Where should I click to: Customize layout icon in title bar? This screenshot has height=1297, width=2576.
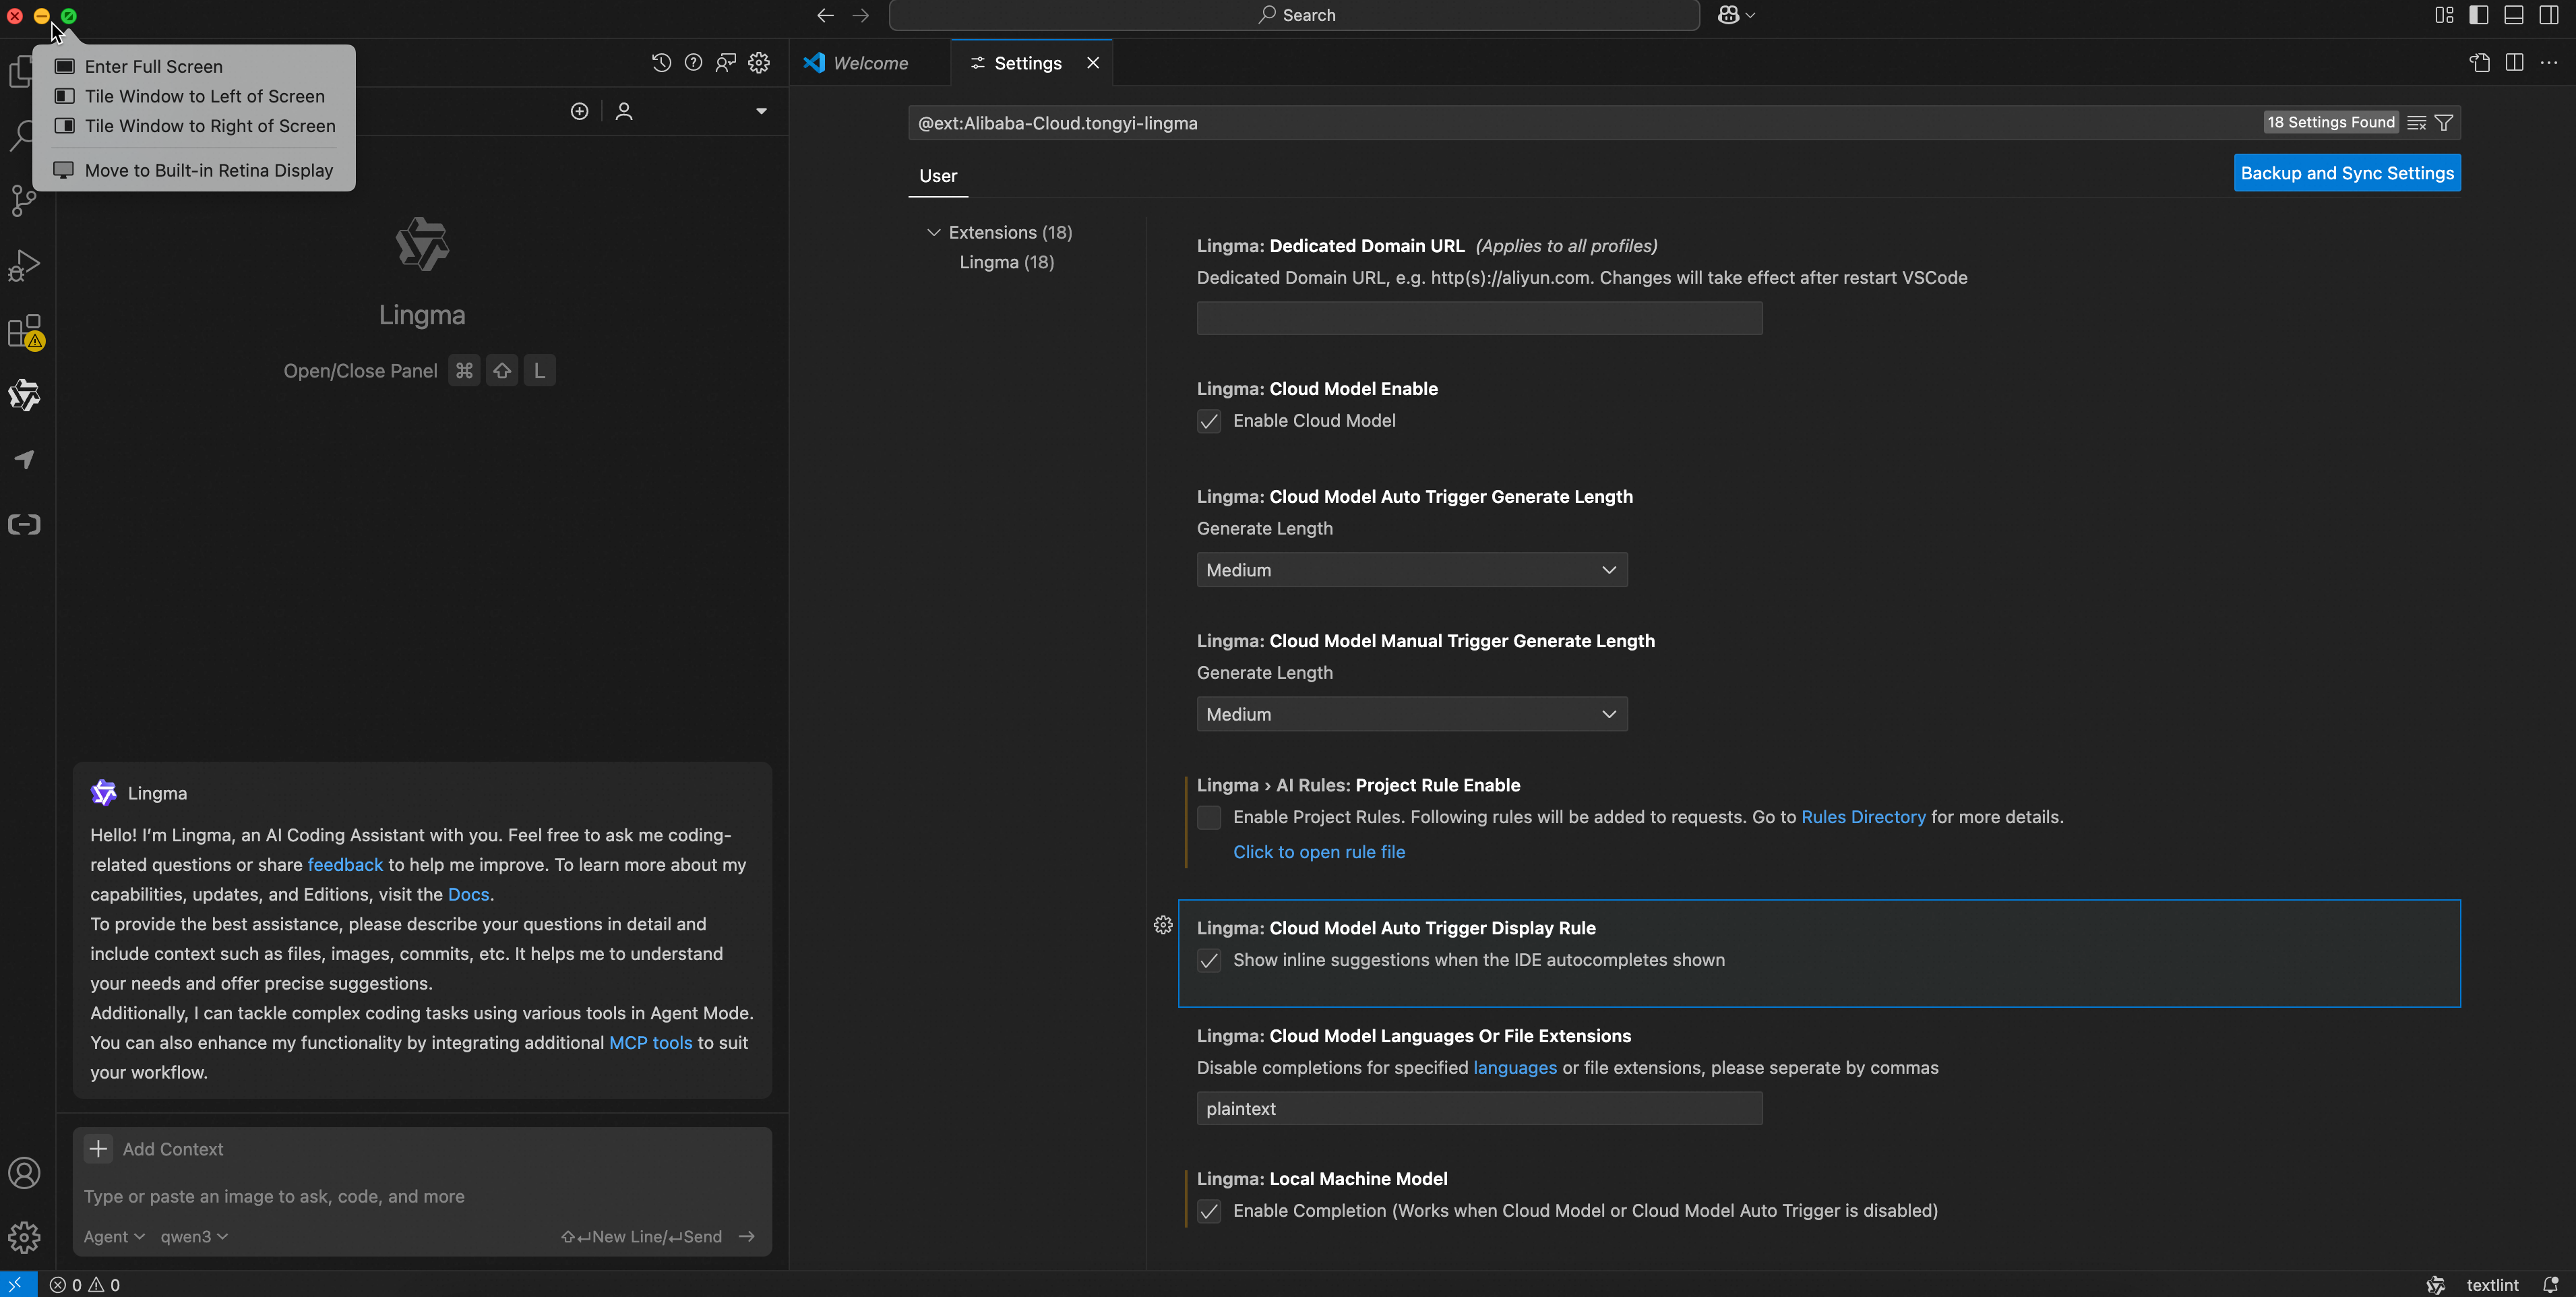coord(2444,15)
